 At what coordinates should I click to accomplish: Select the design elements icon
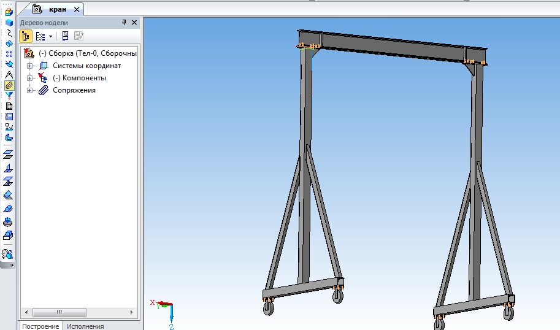[x=9, y=127]
